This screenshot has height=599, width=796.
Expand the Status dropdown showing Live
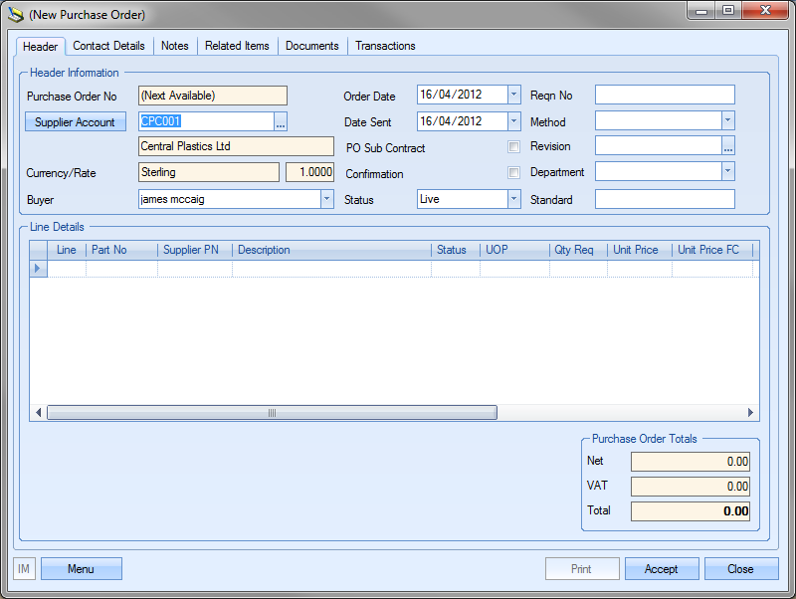click(x=513, y=199)
